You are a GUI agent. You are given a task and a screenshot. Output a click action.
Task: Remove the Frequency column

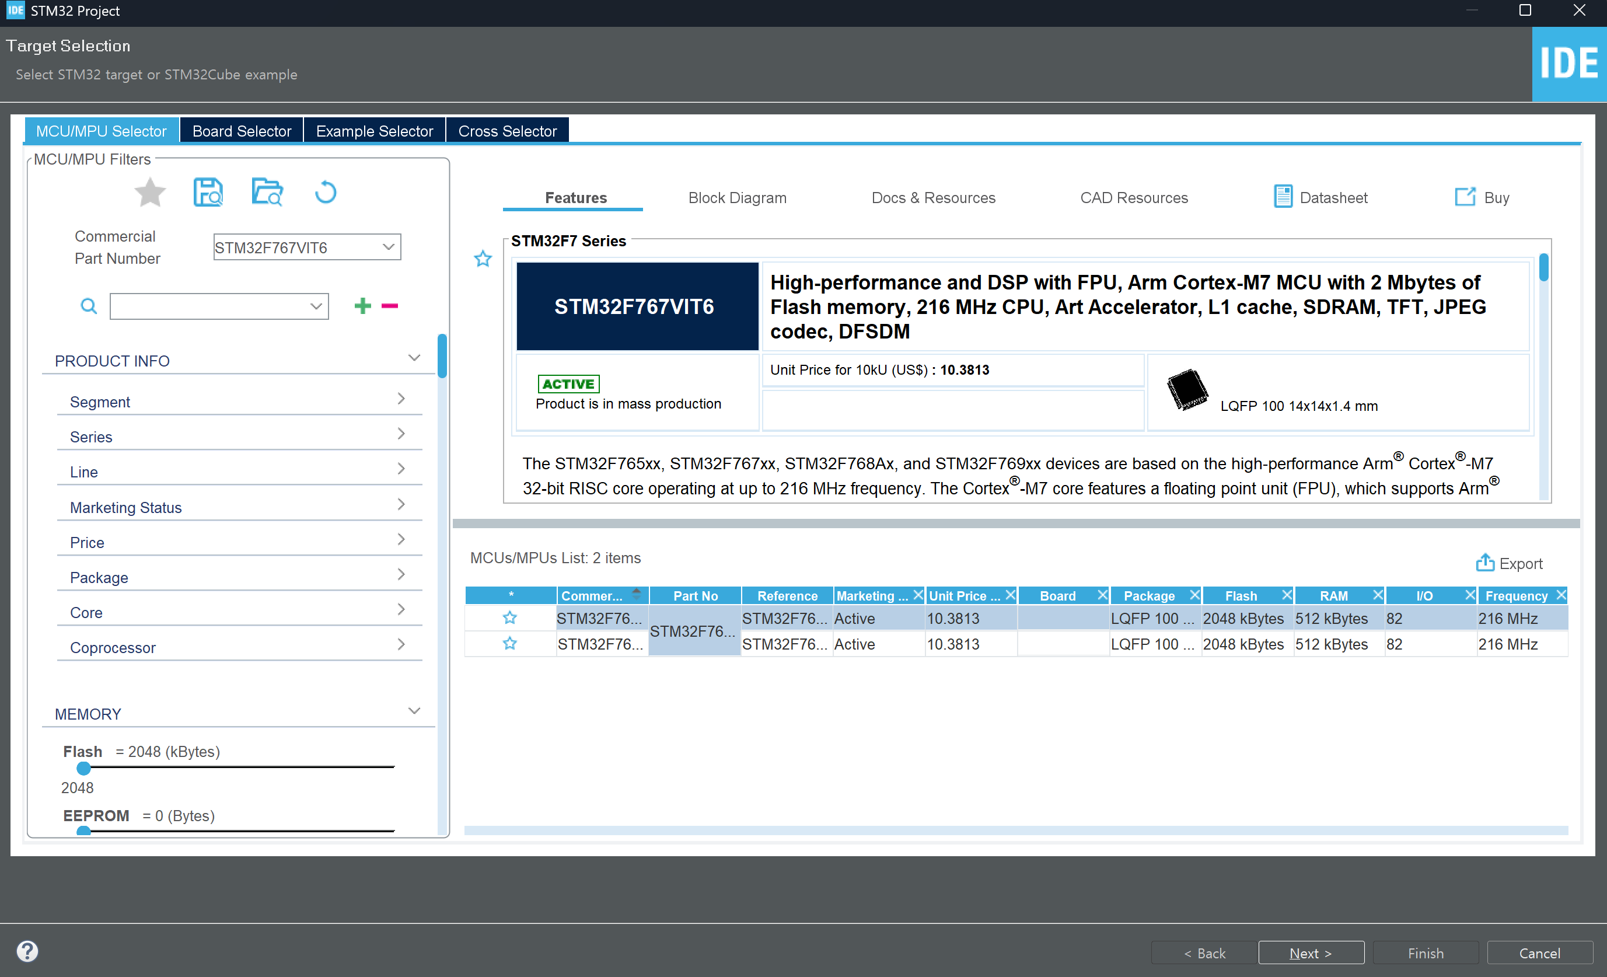[1561, 595]
